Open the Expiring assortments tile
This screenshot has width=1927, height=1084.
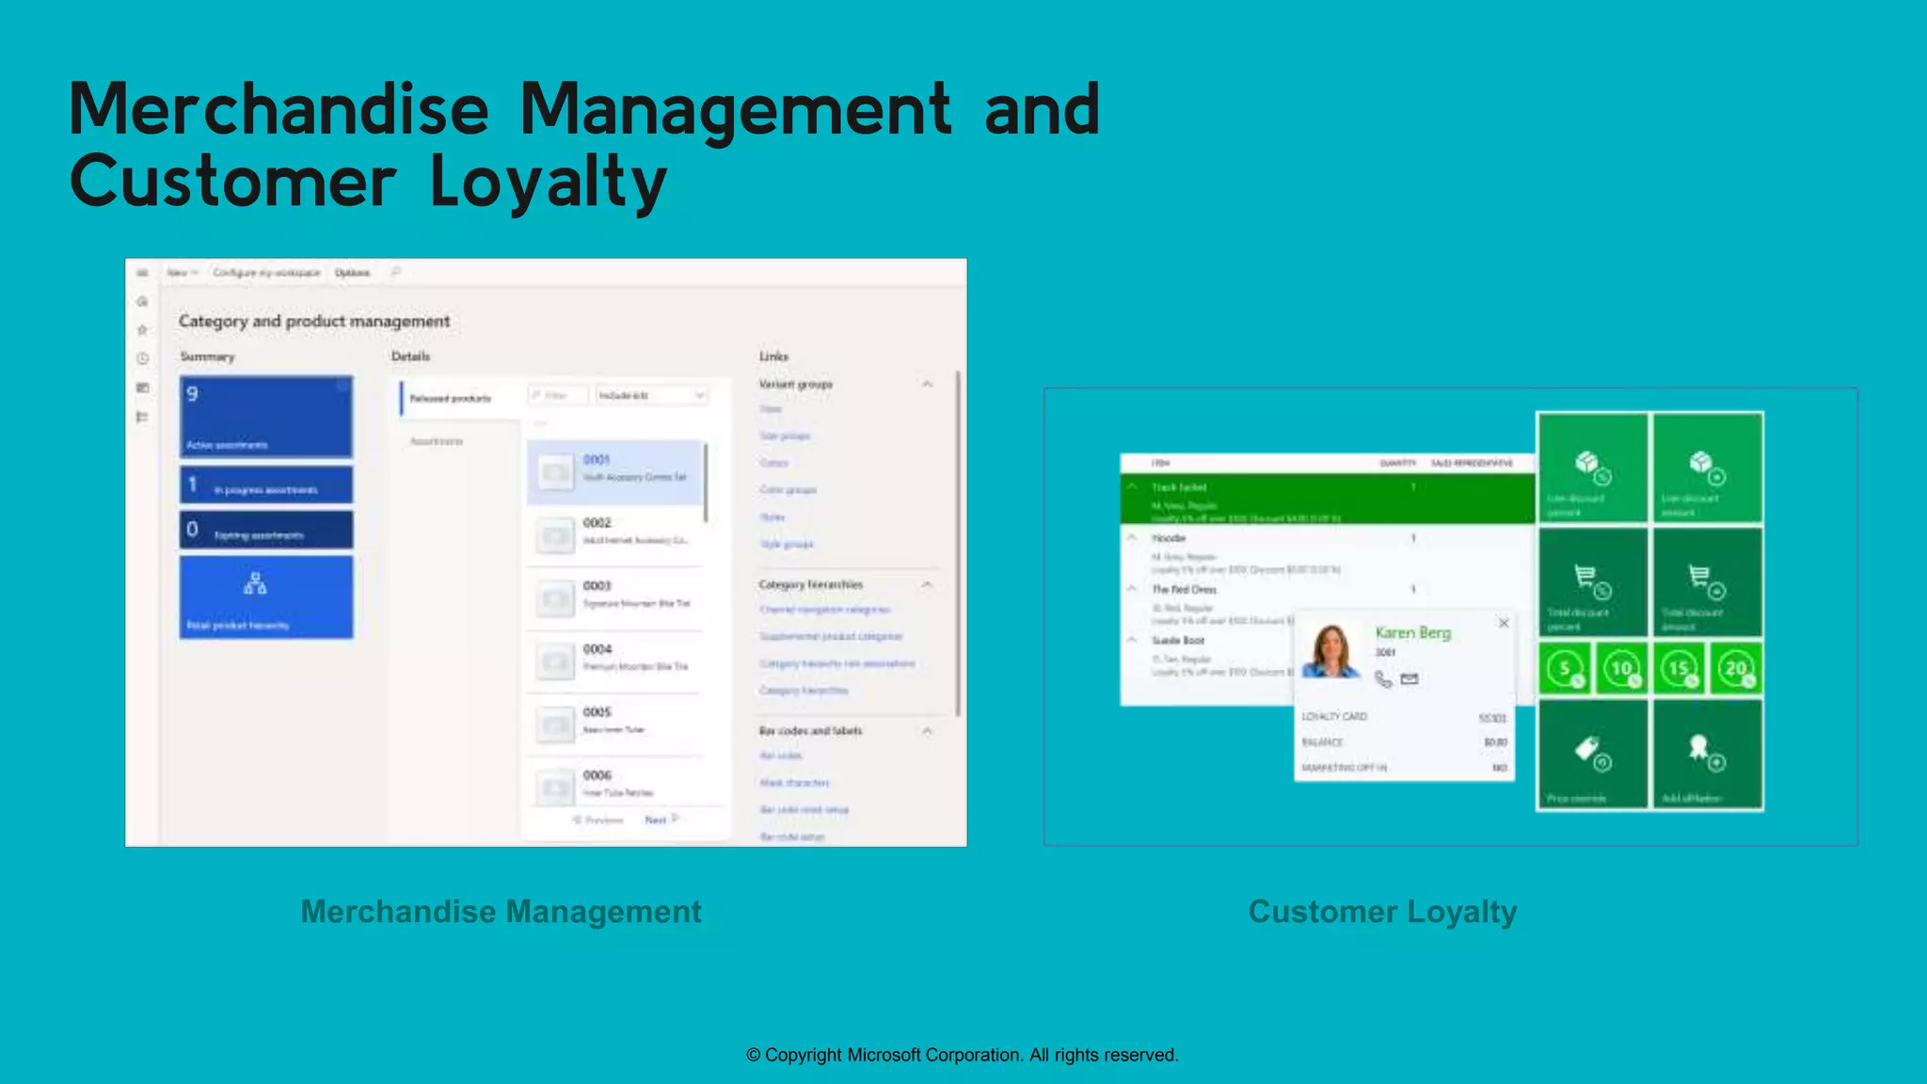[266, 530]
